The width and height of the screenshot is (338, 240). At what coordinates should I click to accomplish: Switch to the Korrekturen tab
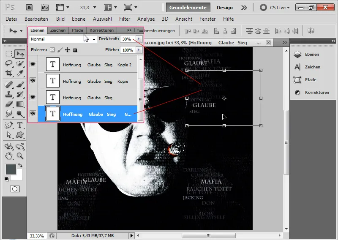pos(101,30)
